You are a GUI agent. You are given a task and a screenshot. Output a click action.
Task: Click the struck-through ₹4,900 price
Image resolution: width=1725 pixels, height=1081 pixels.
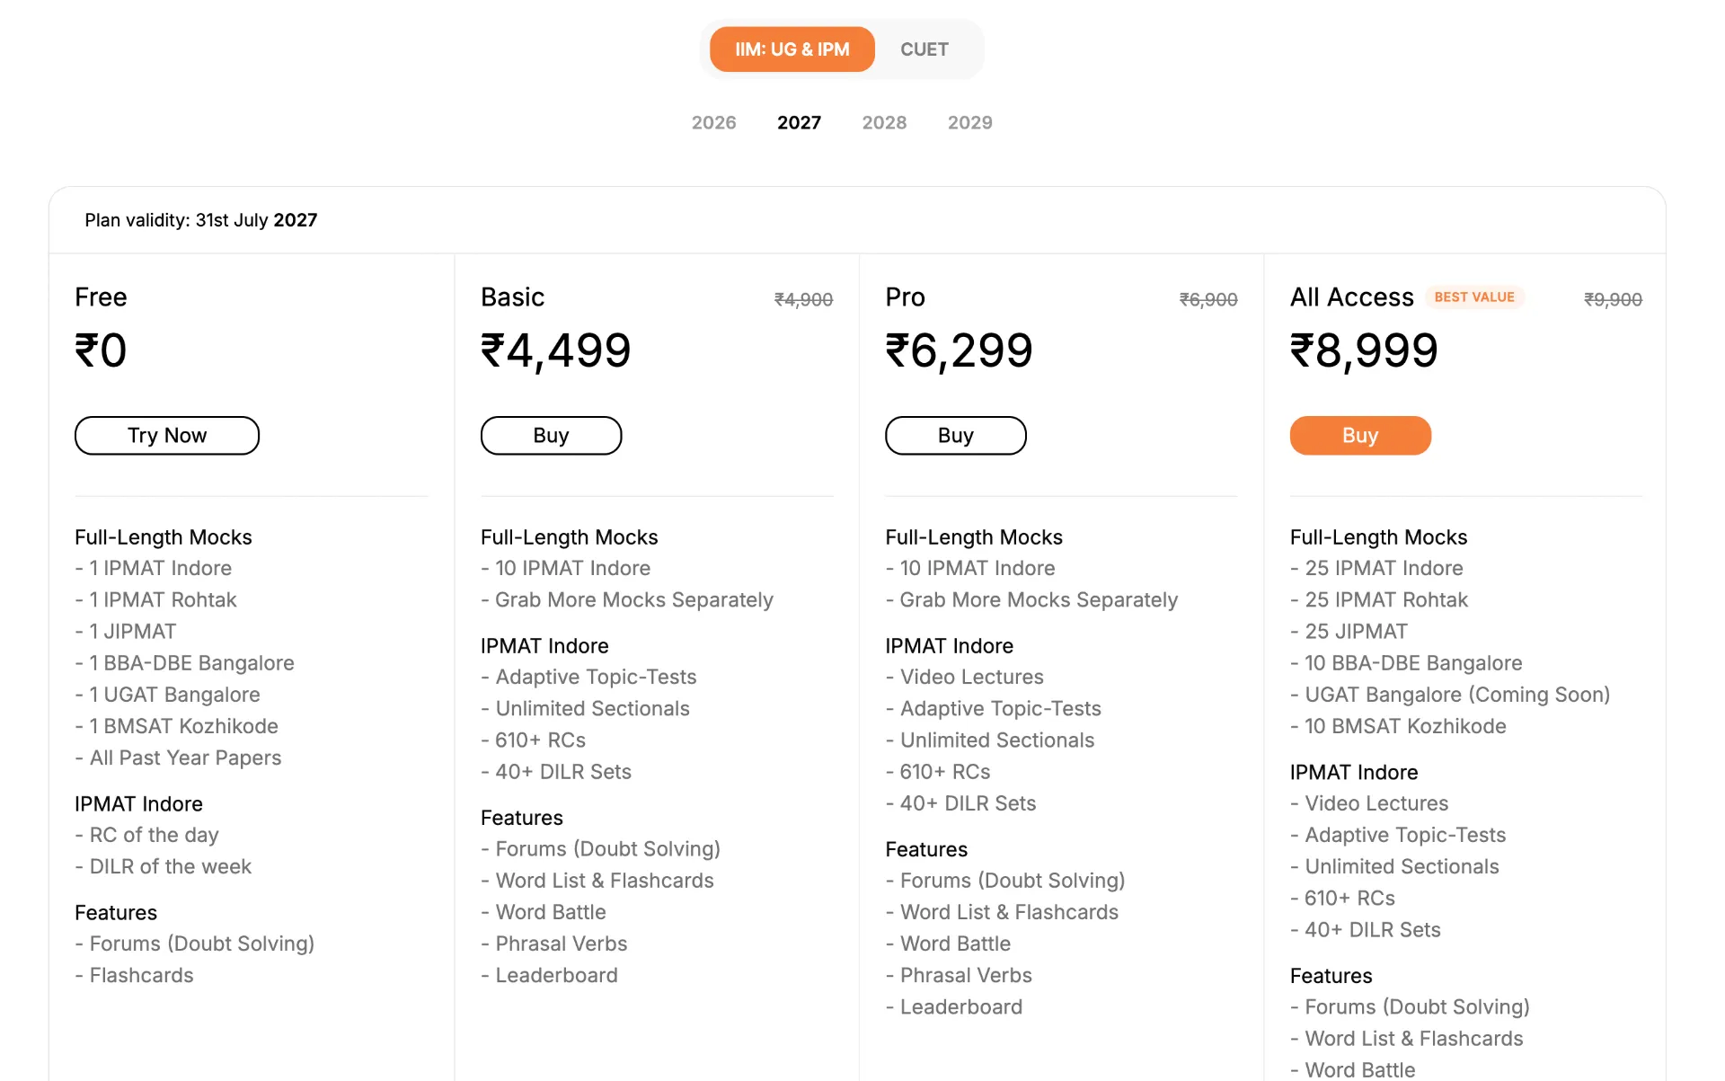pos(804,299)
